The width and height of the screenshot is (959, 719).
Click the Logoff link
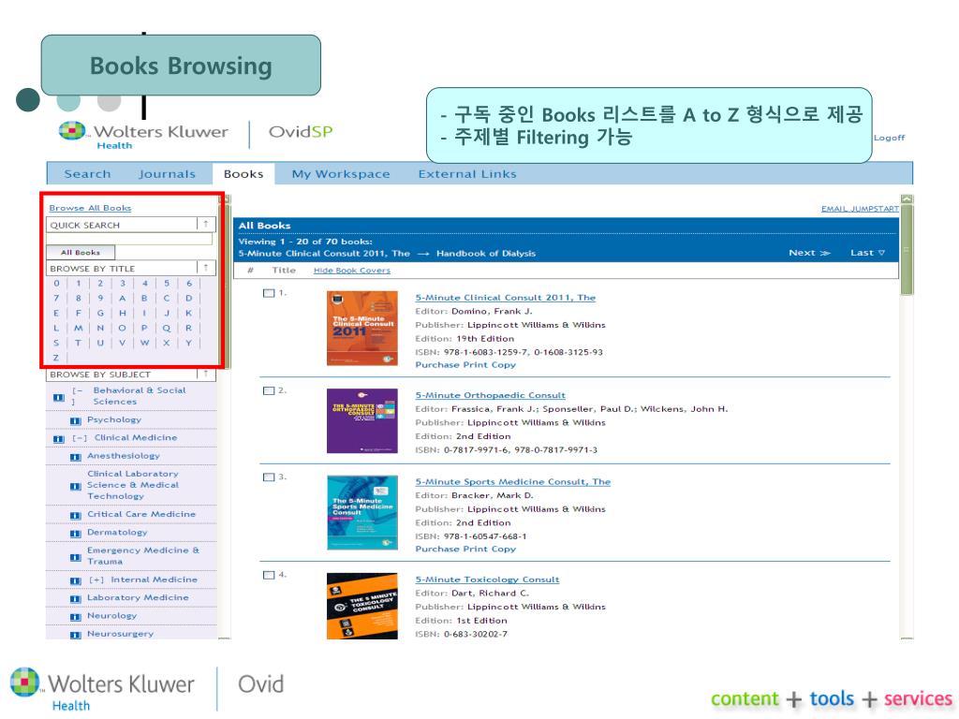click(x=889, y=138)
